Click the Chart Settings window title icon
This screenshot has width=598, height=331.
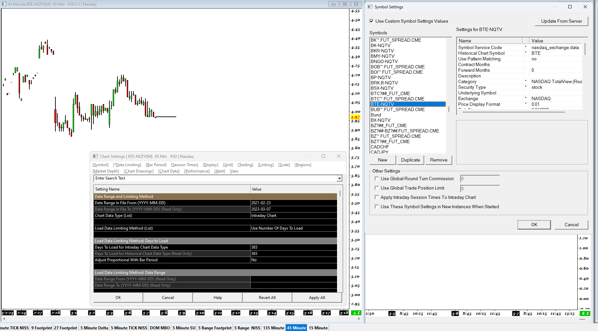coord(95,156)
